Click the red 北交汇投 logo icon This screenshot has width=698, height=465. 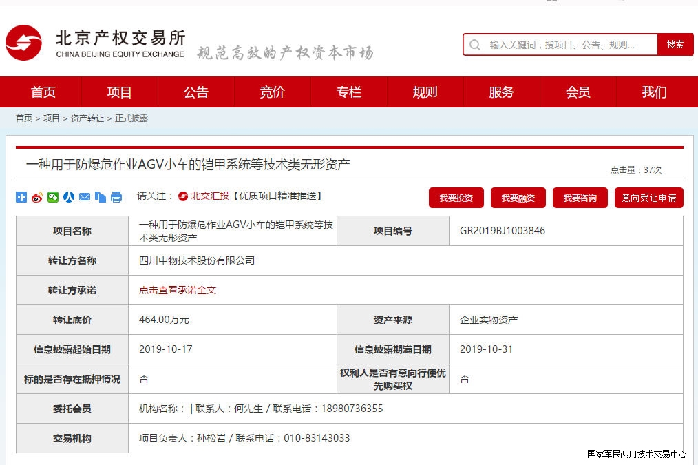pyautogui.click(x=183, y=196)
